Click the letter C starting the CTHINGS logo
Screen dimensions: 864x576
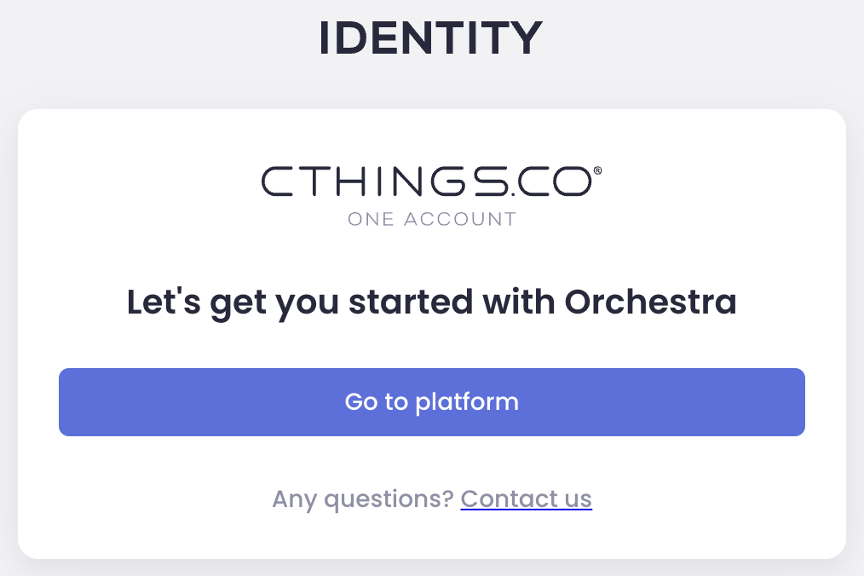point(276,182)
